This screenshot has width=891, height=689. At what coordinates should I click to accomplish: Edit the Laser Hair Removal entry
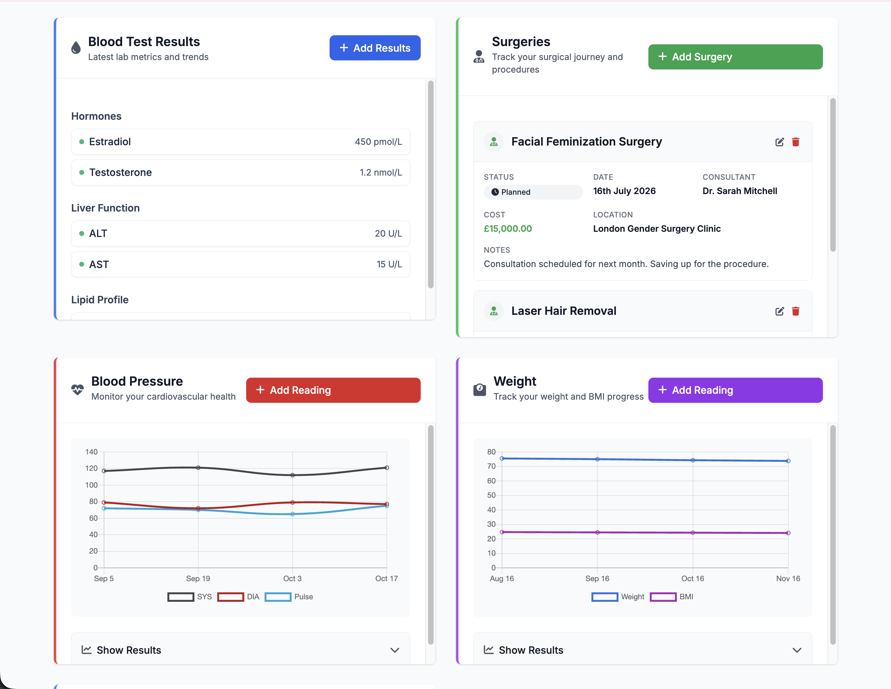[x=780, y=311]
